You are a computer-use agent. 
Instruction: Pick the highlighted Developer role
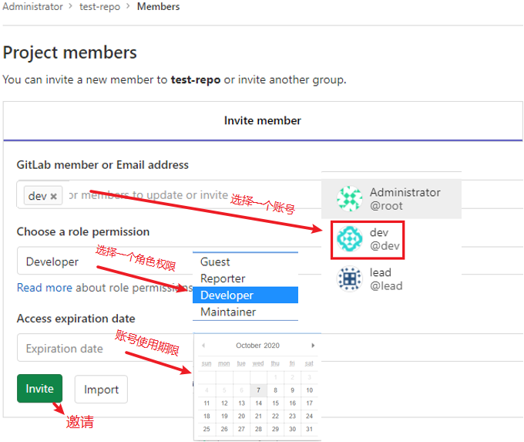227,295
